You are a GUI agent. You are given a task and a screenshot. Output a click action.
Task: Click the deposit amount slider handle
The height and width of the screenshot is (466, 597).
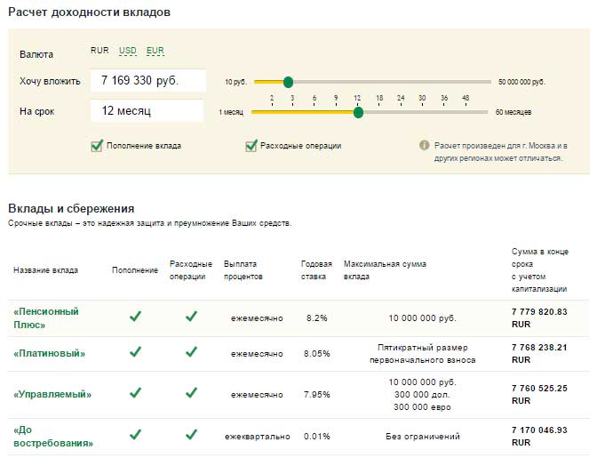tap(288, 82)
